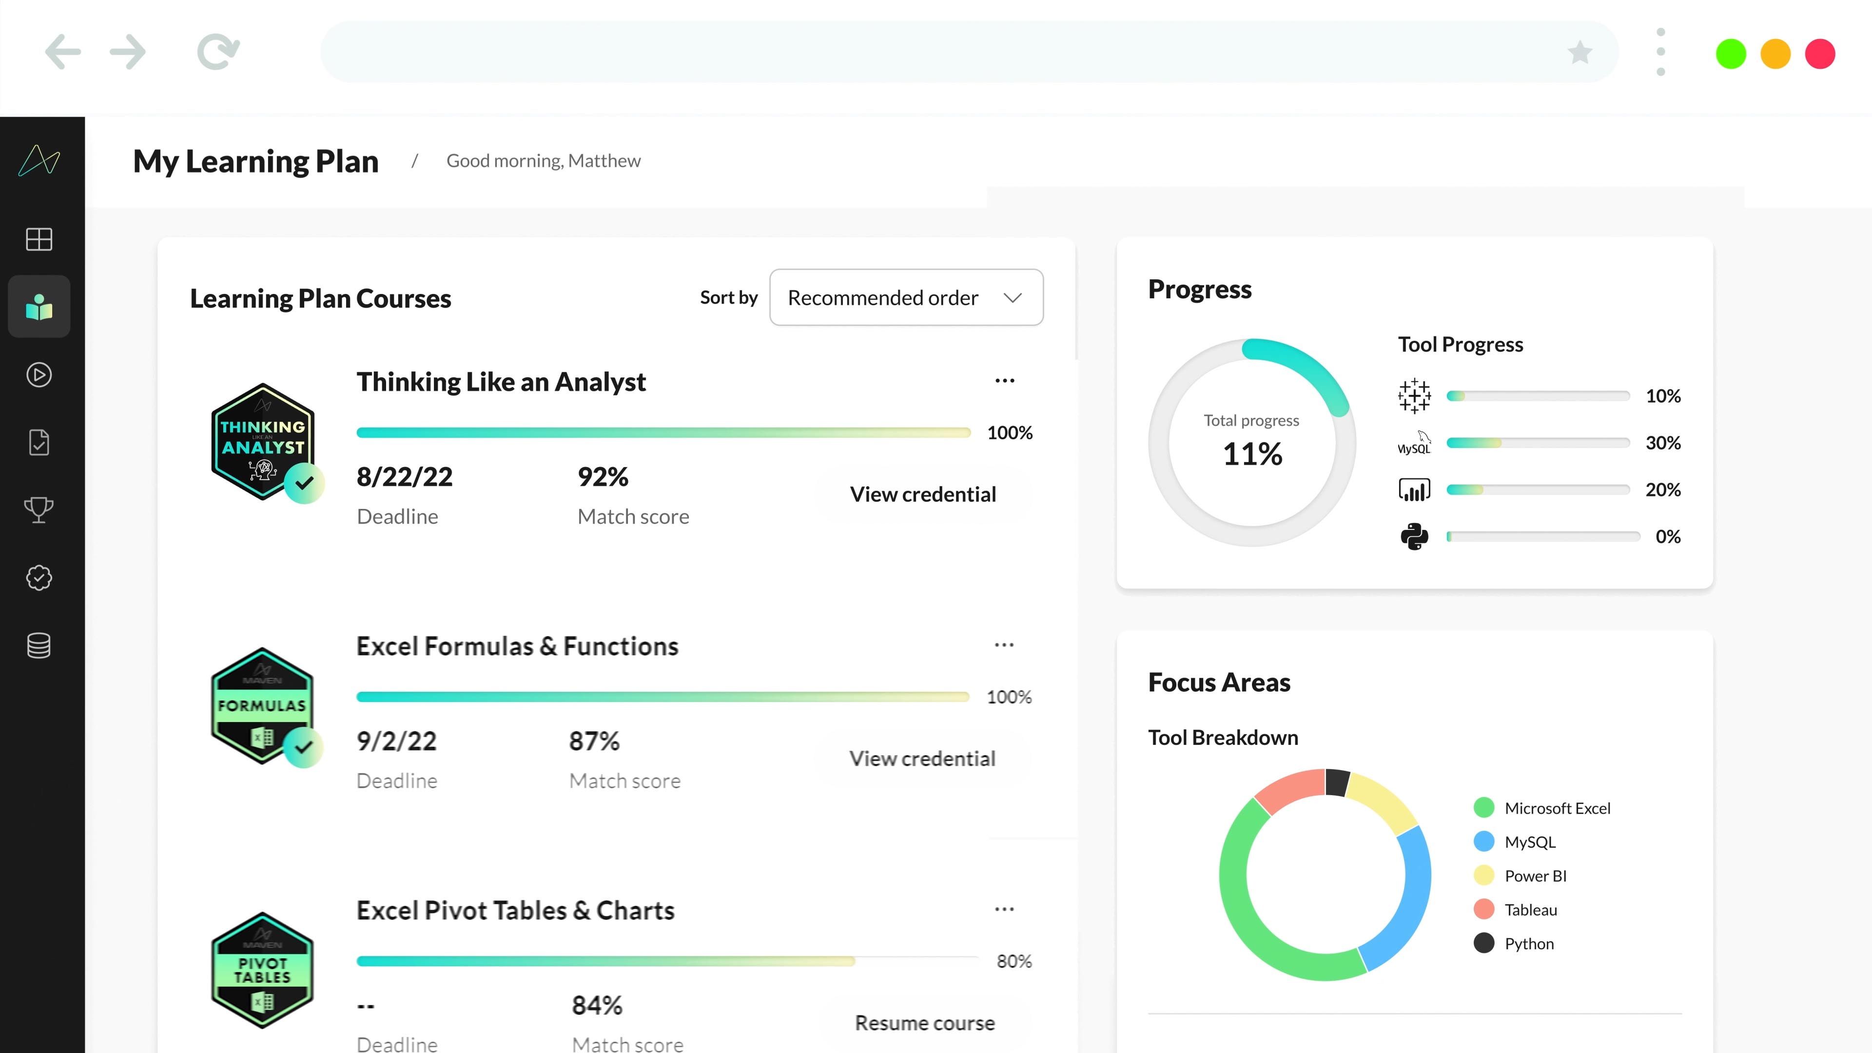The width and height of the screenshot is (1872, 1053).
Task: Select the learning plan book icon
Action: click(x=39, y=307)
